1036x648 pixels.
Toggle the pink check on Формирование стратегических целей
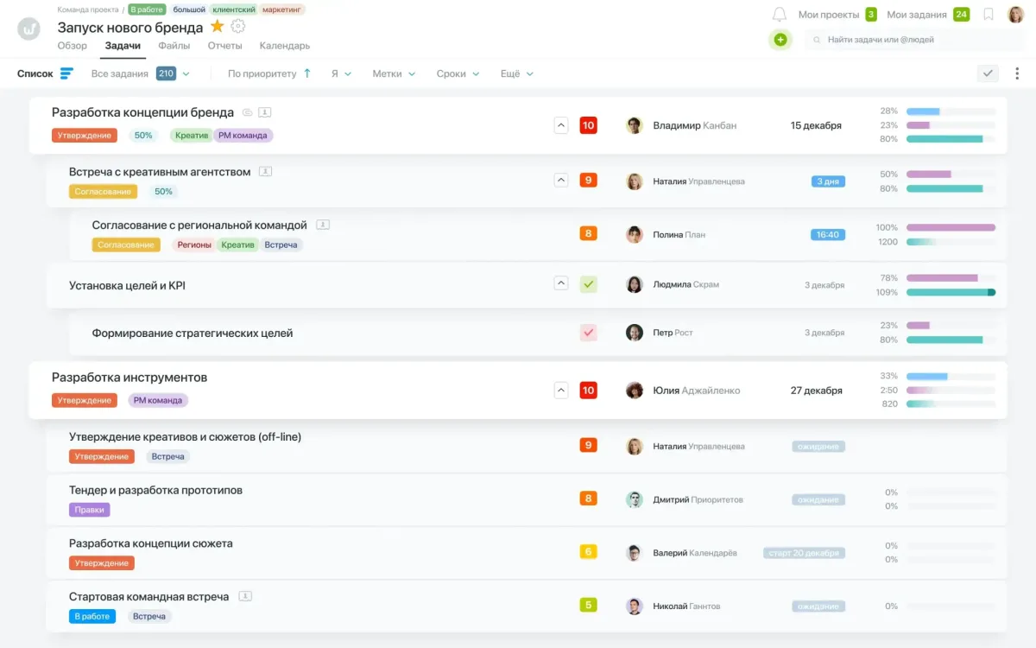588,332
